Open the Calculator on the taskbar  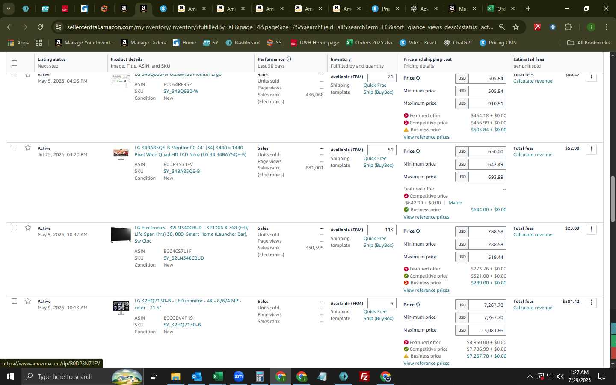[x=259, y=376]
